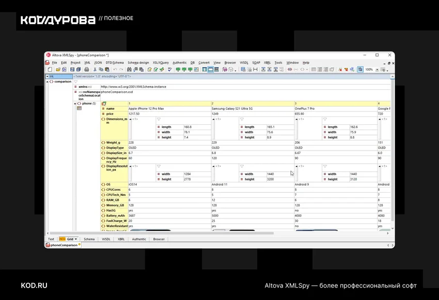The height and width of the screenshot is (300, 439).
Task: Click the Open file folder icon
Action: [58, 70]
